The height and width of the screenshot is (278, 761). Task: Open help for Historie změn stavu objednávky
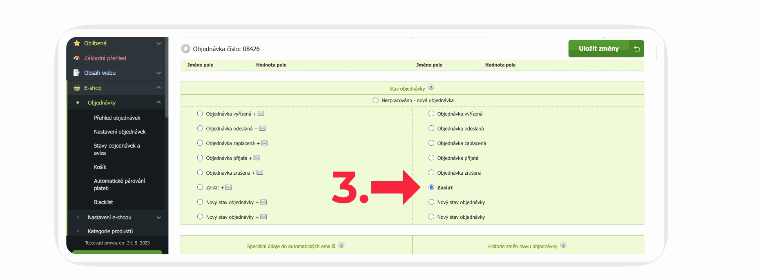563,245
